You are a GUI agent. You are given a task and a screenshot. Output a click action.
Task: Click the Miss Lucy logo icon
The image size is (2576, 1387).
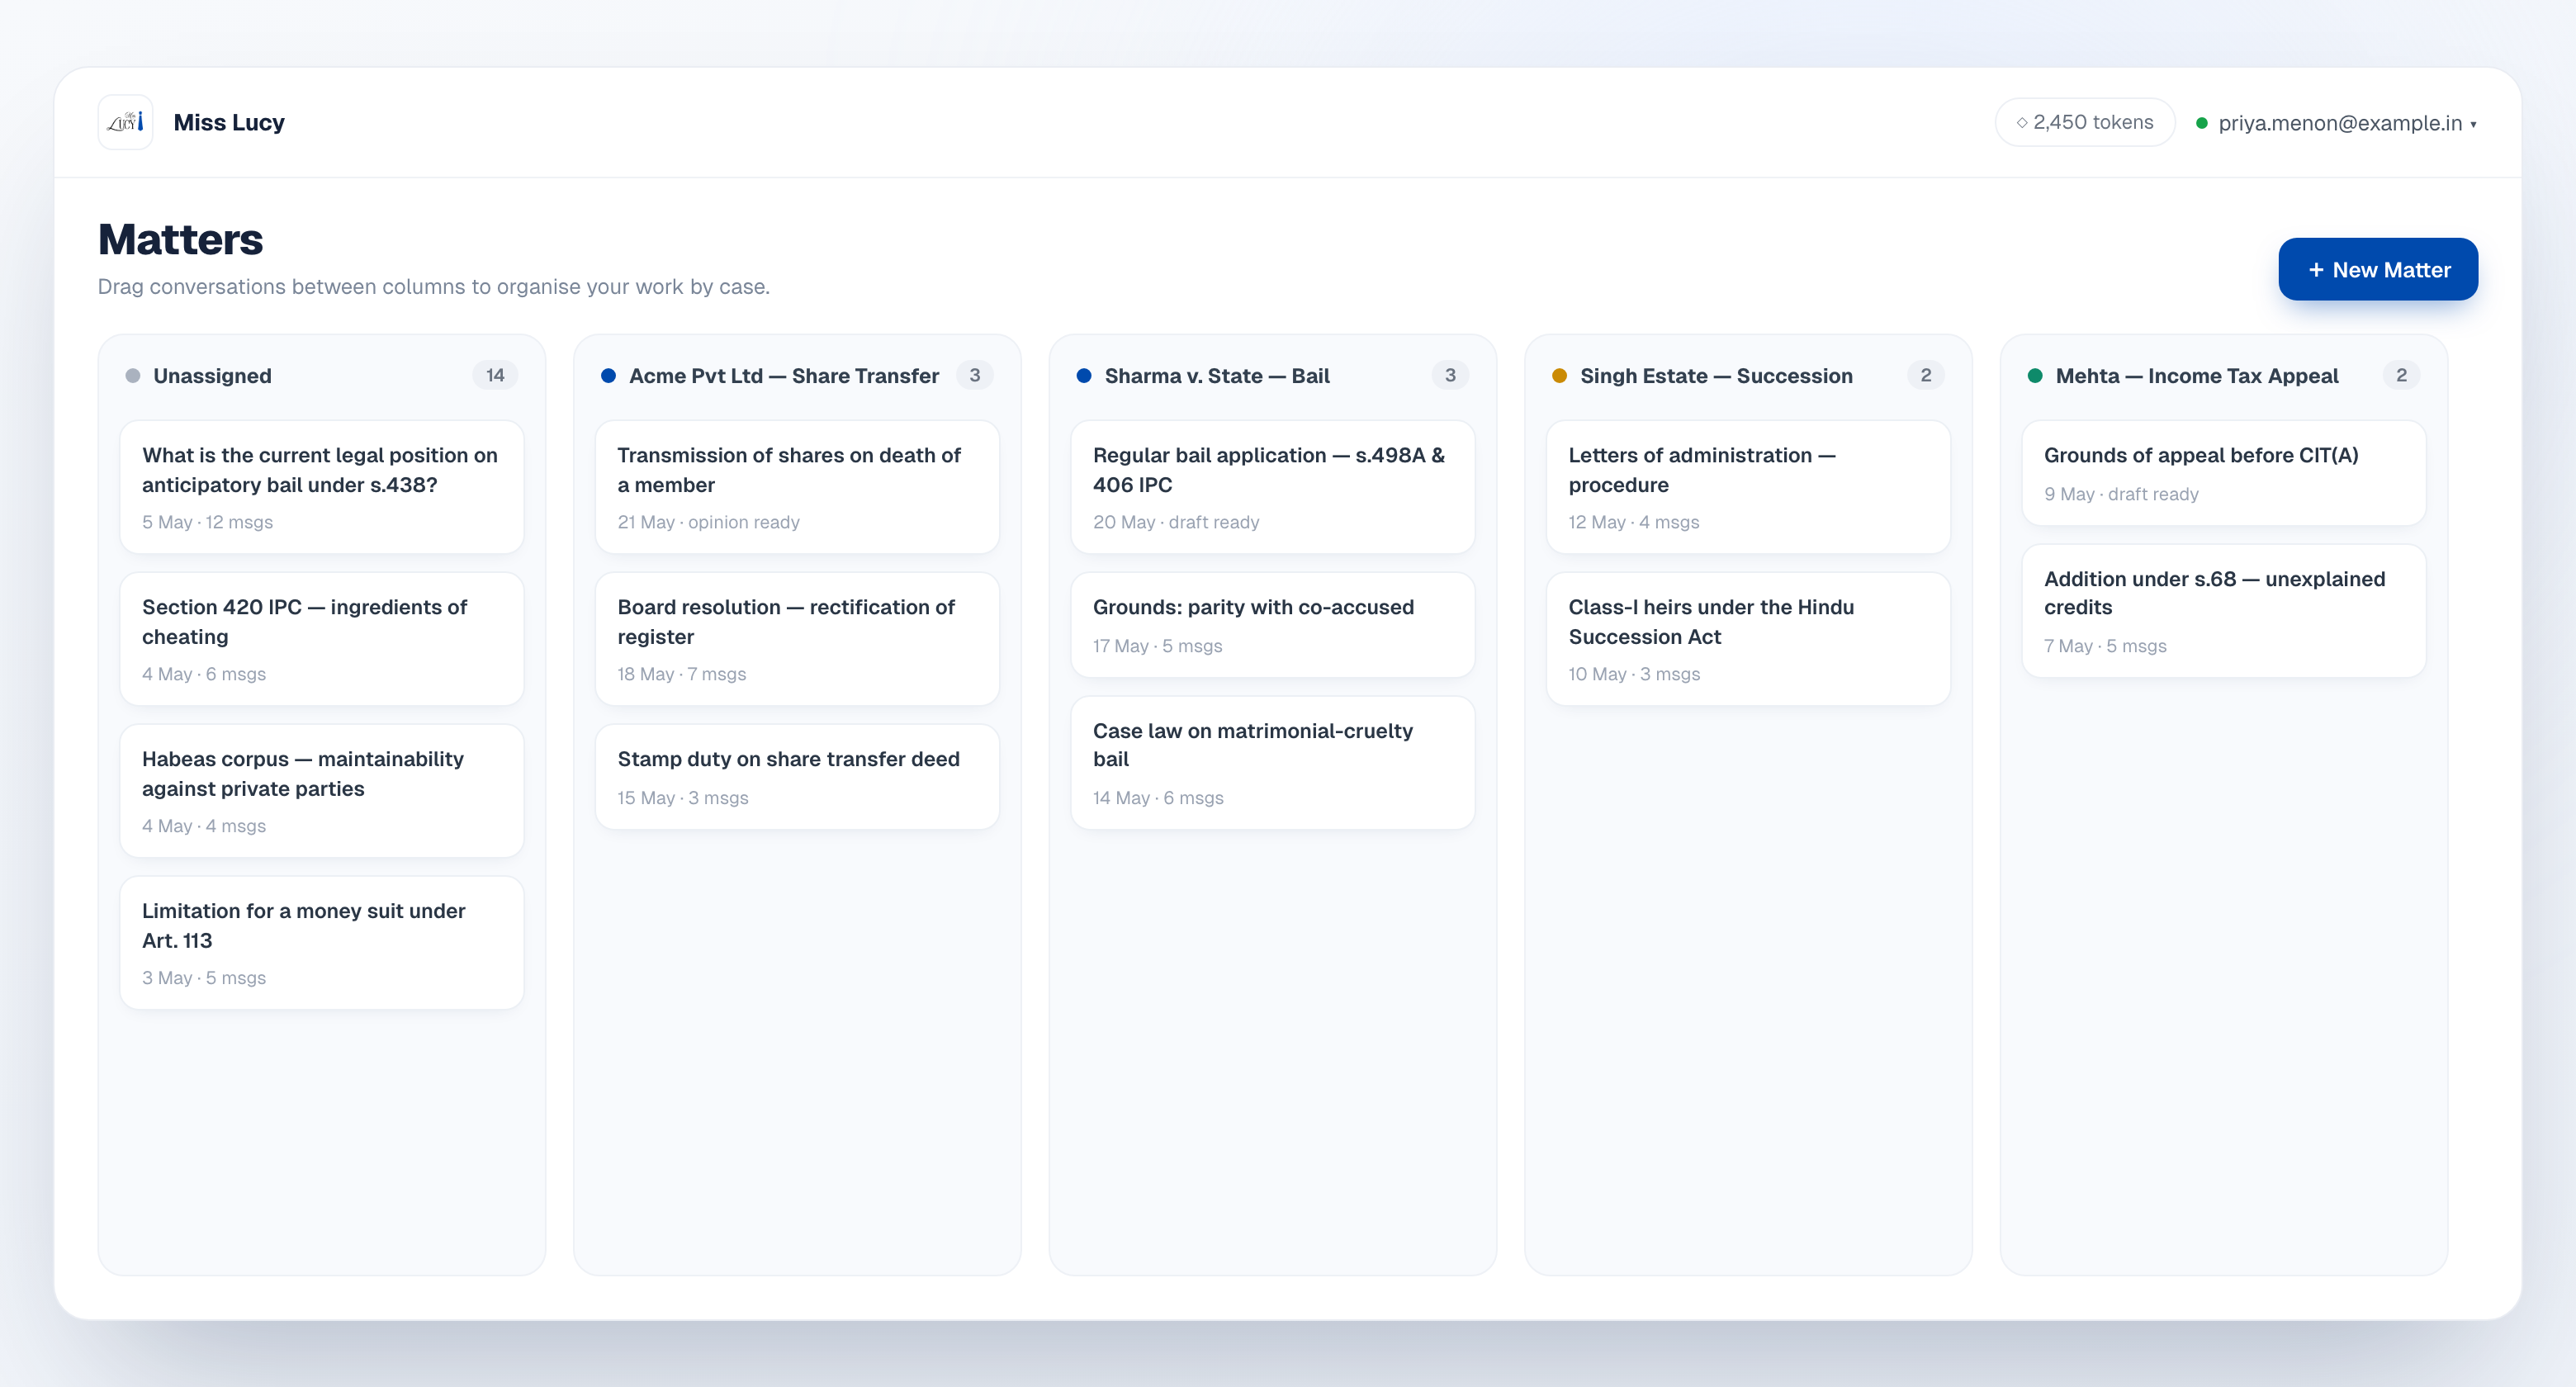pos(125,122)
